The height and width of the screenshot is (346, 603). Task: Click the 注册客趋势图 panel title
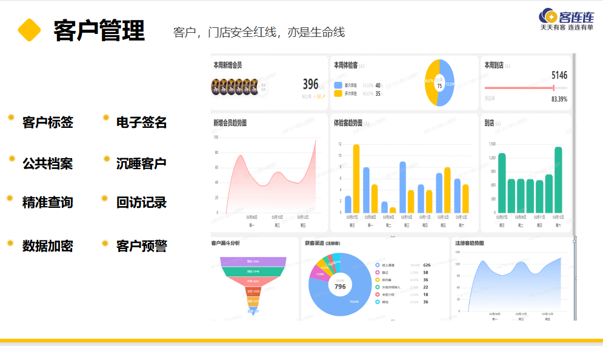click(470, 243)
